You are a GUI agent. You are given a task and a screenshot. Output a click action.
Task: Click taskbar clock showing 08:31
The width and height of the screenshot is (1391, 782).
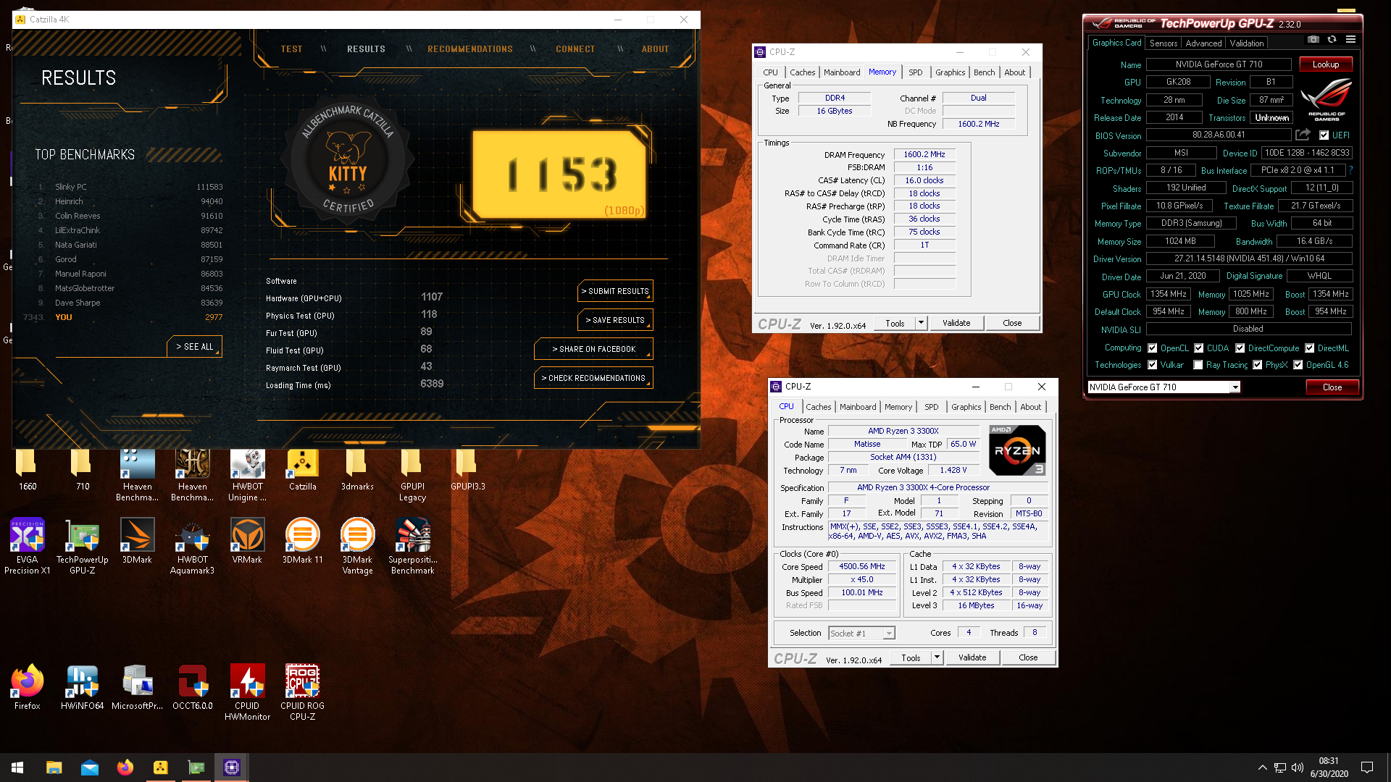tap(1329, 768)
